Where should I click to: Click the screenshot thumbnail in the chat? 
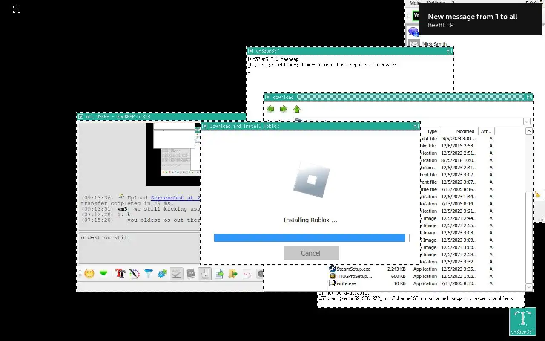[x=173, y=154]
